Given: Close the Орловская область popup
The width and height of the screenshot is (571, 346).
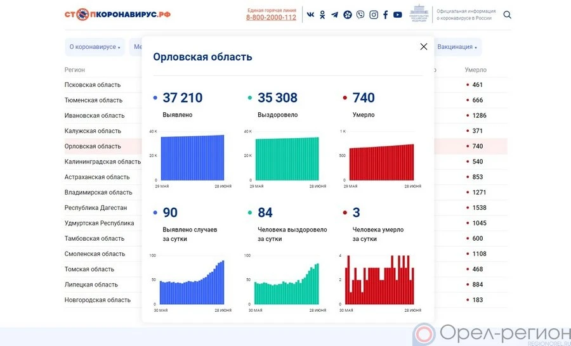Looking at the screenshot, I should click(424, 46).
